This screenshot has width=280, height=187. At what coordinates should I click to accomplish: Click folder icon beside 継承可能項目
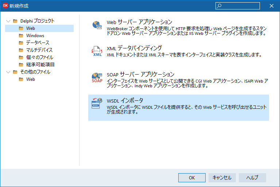[21, 64]
